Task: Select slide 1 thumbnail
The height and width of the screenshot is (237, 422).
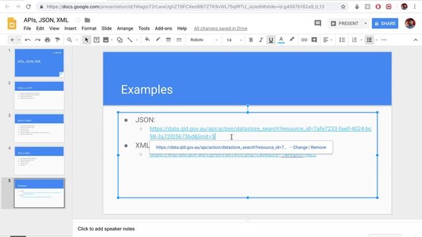Action: (40, 63)
